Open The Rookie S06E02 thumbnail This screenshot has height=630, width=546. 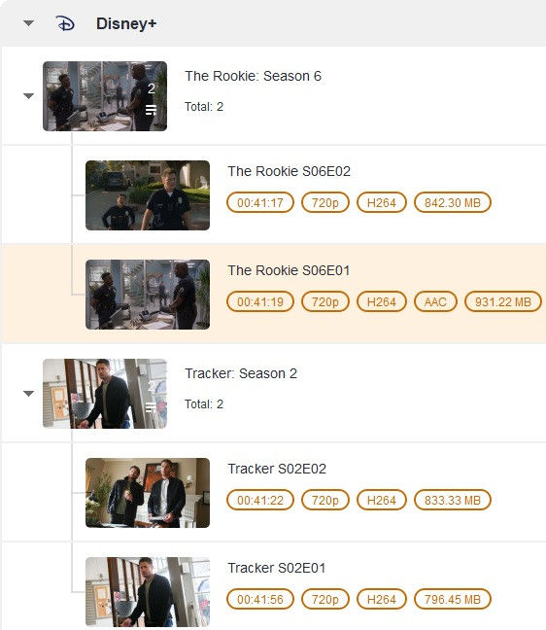click(x=148, y=195)
